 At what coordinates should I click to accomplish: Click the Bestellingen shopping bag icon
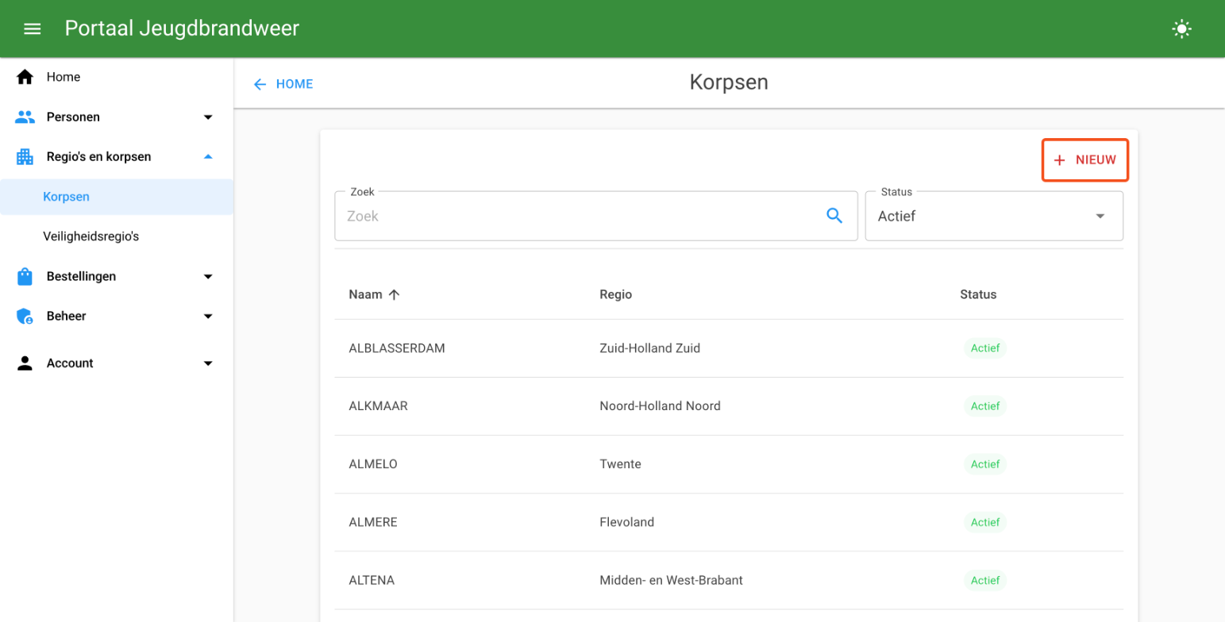[x=25, y=276]
